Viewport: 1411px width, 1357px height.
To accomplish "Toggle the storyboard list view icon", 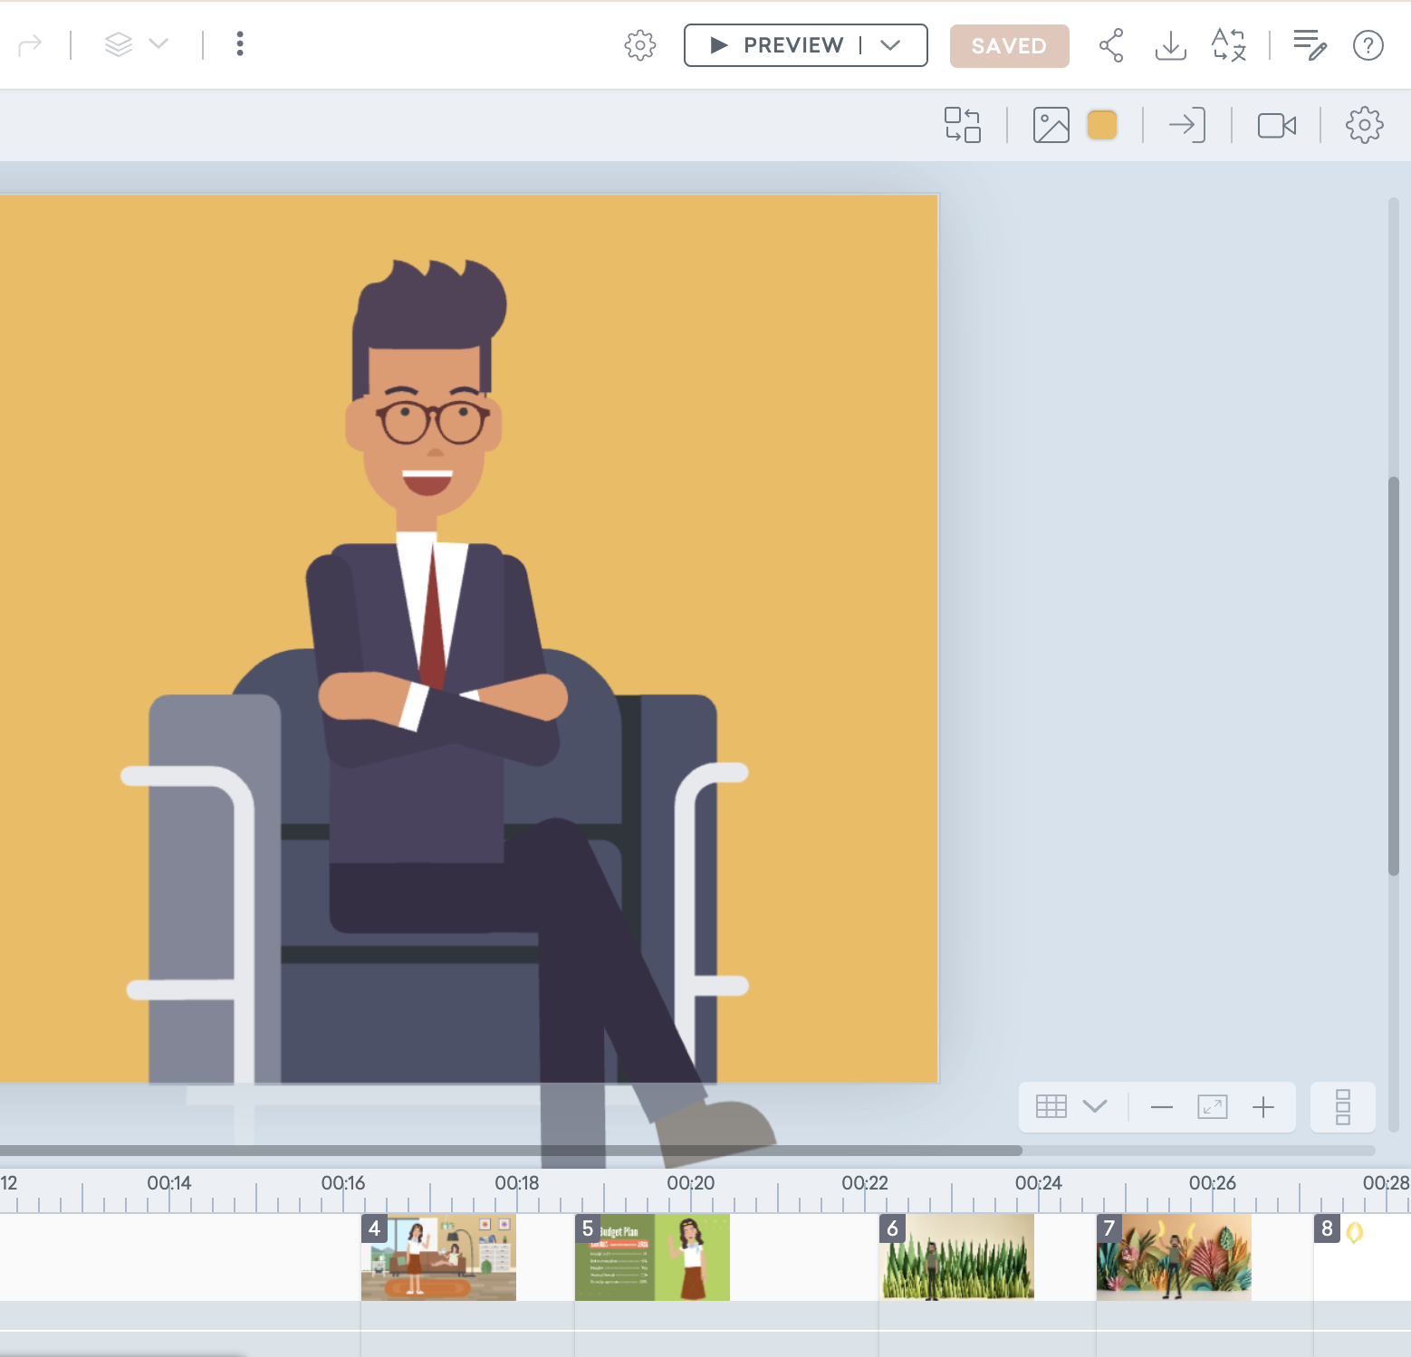I will pos(1343,1106).
